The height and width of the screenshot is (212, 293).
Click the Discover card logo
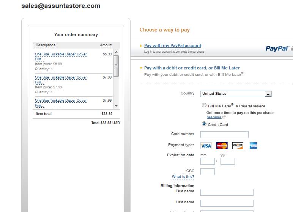(x=238, y=146)
